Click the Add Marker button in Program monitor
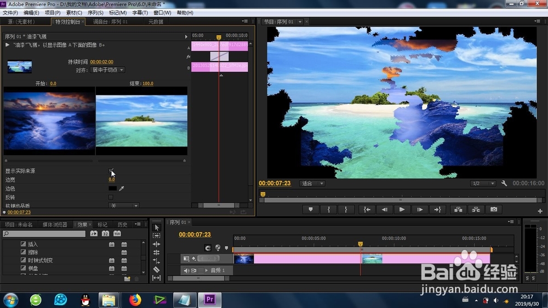The image size is (548, 308). (310, 209)
